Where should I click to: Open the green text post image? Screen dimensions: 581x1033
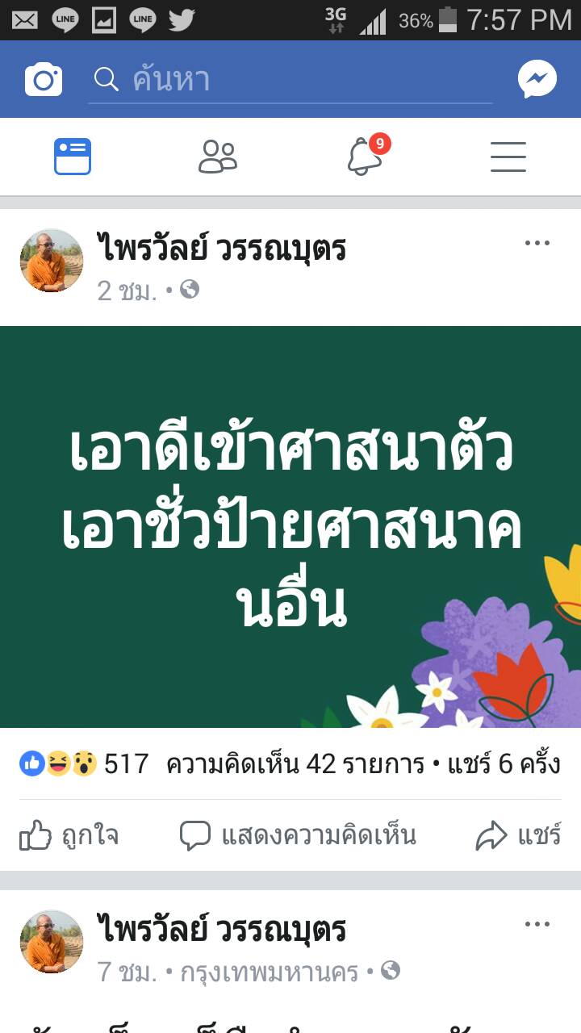[x=290, y=527]
